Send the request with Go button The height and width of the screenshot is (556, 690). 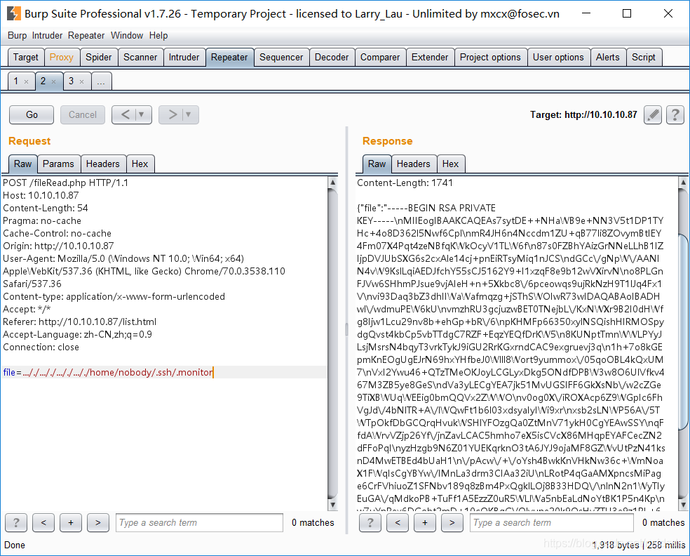pyautogui.click(x=32, y=115)
